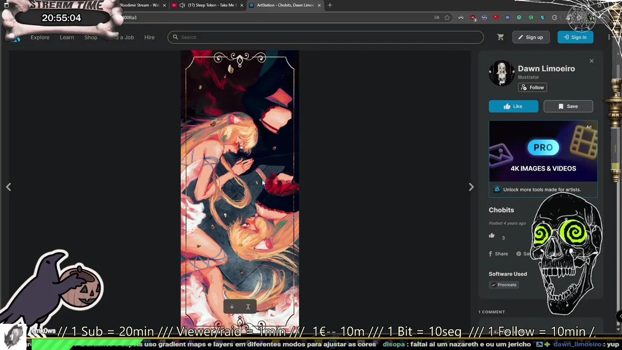Save the artwork with the Save button

click(568, 106)
